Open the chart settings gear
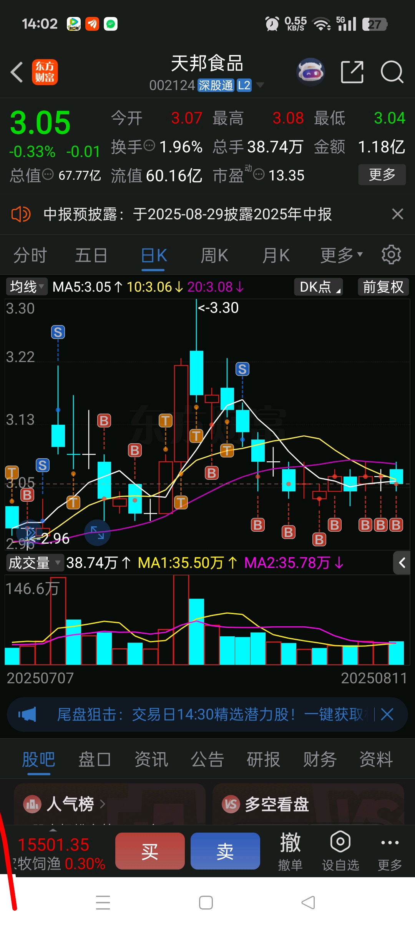 (x=391, y=254)
